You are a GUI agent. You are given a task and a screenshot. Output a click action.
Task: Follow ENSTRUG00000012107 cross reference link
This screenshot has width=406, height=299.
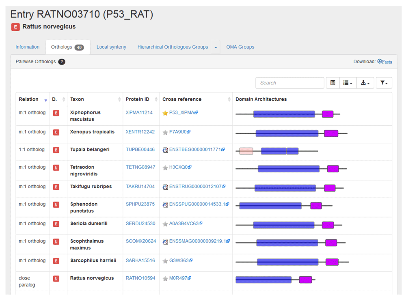(x=197, y=187)
